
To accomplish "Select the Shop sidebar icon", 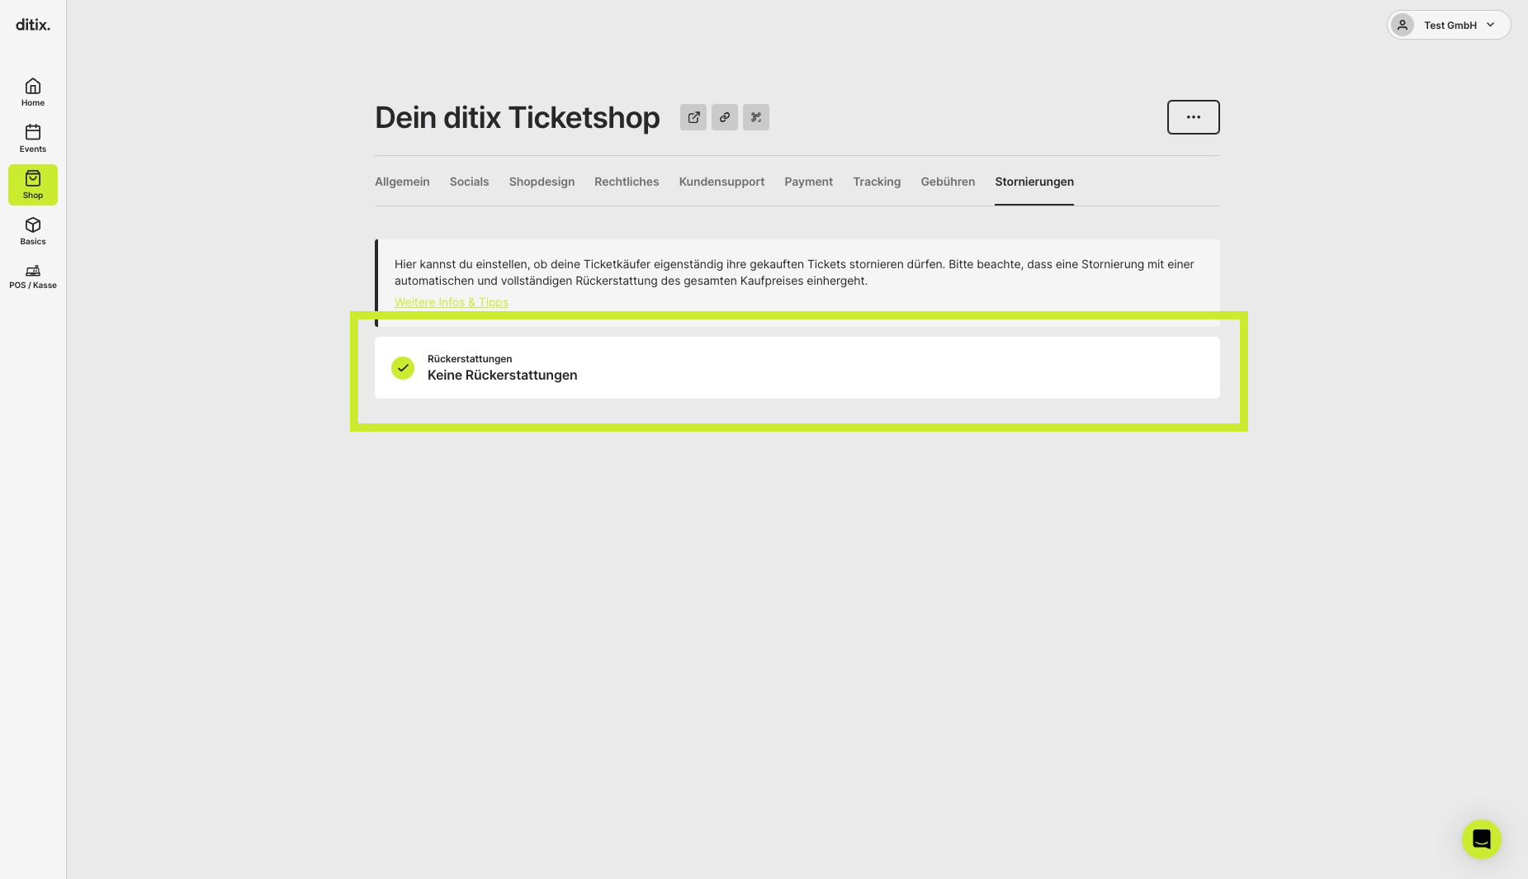I will [33, 185].
